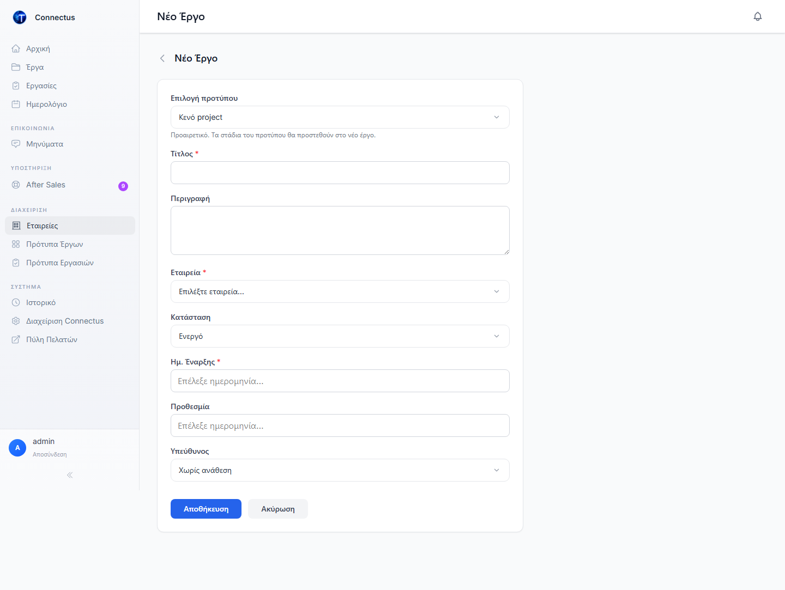Viewport: 785px width, 590px height.
Task: Open Ημερολόγιο calendar icon in sidebar
Action: point(16,104)
